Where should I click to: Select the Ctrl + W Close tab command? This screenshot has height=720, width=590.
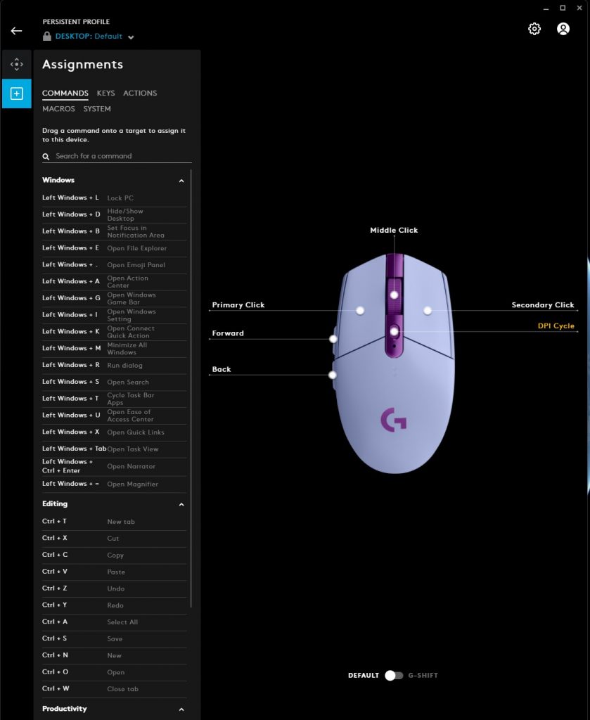[x=115, y=689]
